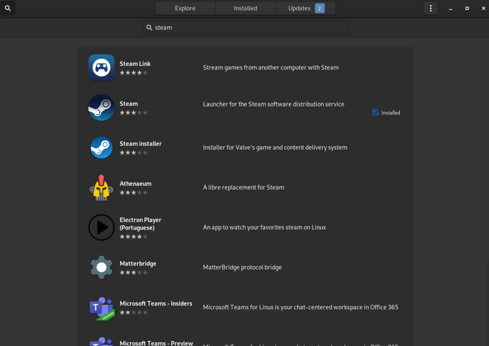
Task: Open the kebab menu in the titlebar
Action: (x=430, y=8)
